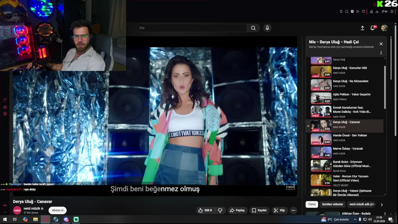Open the account avatar menu
The height and width of the screenshot is (224, 398).
tap(384, 28)
